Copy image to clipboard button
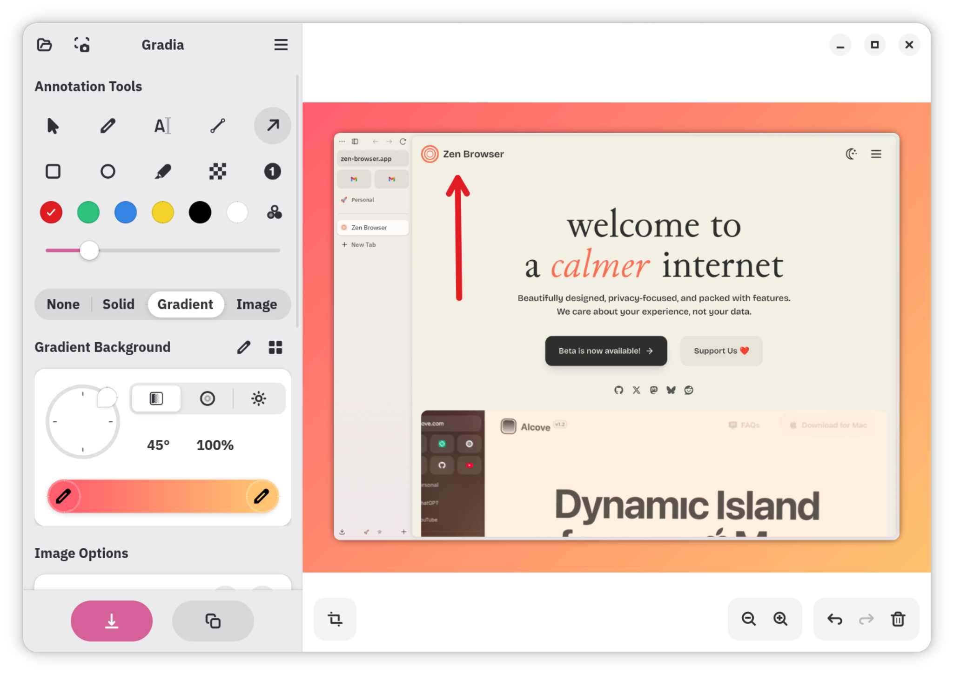Screen dimensions: 954x675 pyautogui.click(x=213, y=621)
